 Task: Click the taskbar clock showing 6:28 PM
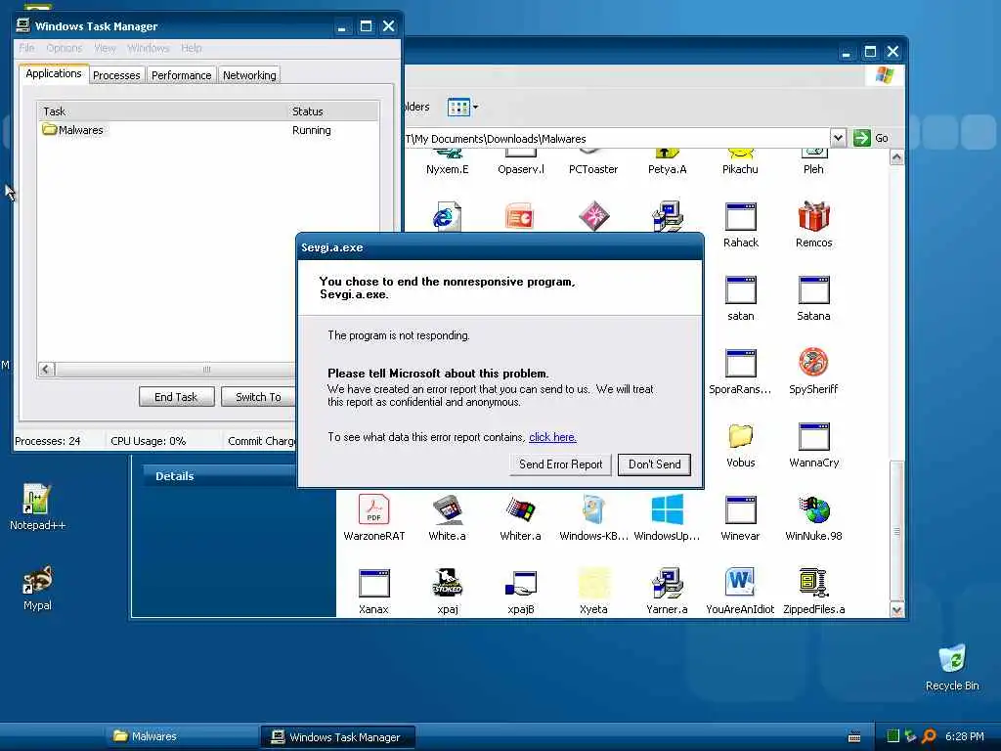965,736
